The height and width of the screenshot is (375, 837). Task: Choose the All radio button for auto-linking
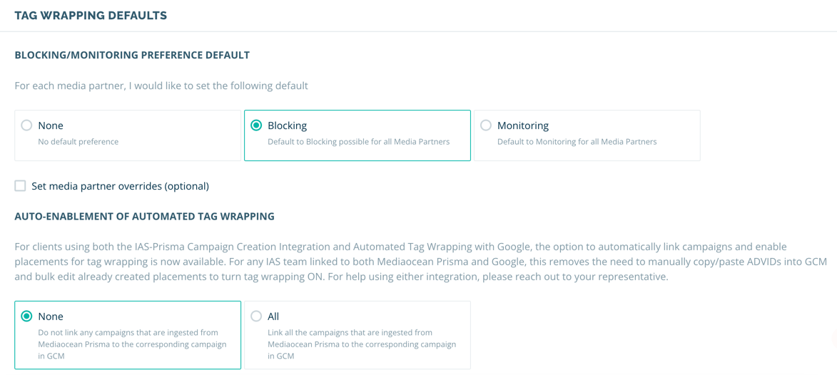pyautogui.click(x=256, y=317)
